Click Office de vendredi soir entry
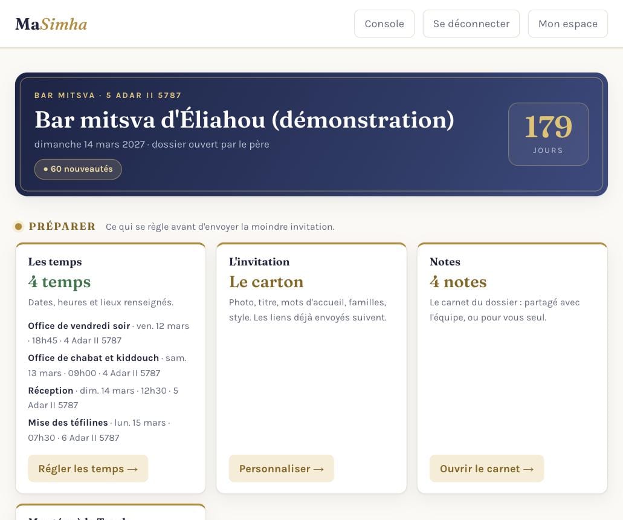The image size is (623, 520). (x=109, y=333)
